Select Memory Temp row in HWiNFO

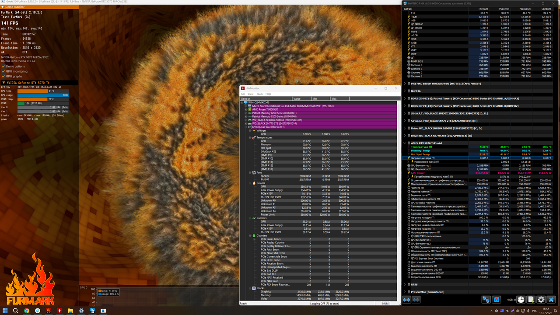pos(478,150)
